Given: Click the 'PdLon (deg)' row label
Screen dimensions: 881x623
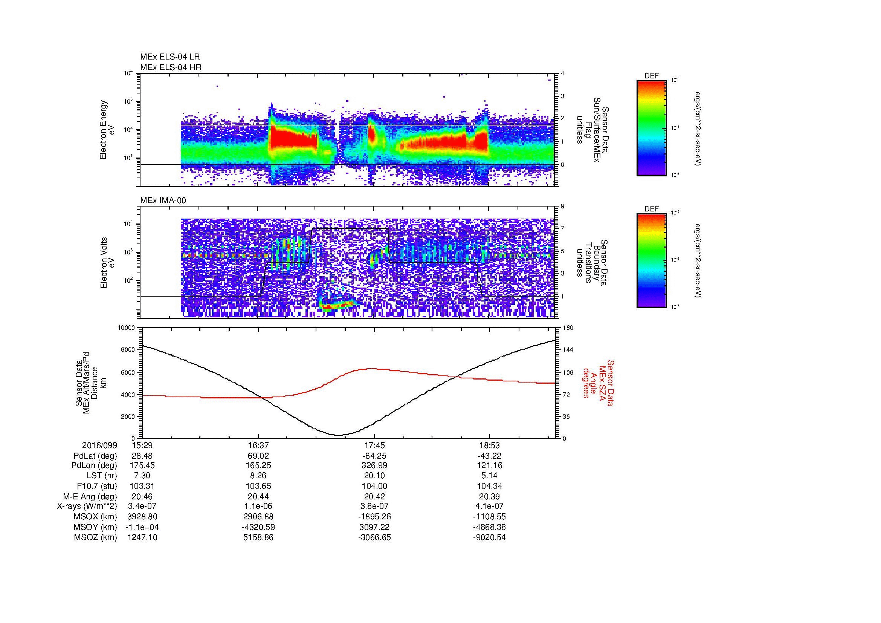Looking at the screenshot, I should 94,465.
